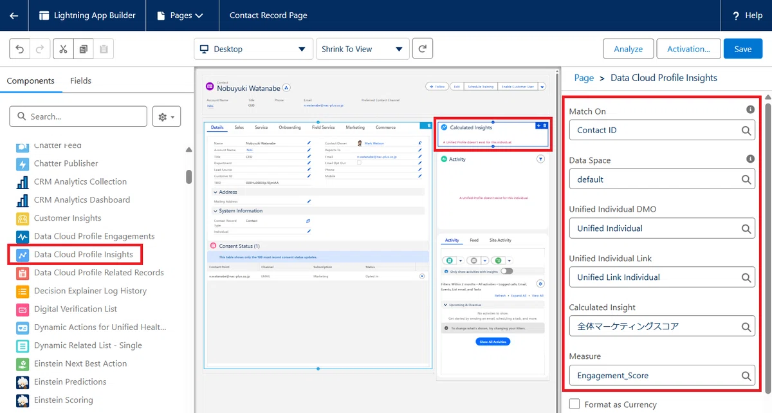Open the Marketing tab in canvas
The height and width of the screenshot is (413, 772).
(355, 127)
